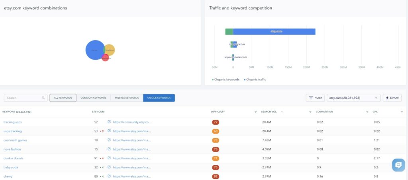Sort by Search Vol. arrow
The height and width of the screenshot is (180, 408).
point(282,112)
